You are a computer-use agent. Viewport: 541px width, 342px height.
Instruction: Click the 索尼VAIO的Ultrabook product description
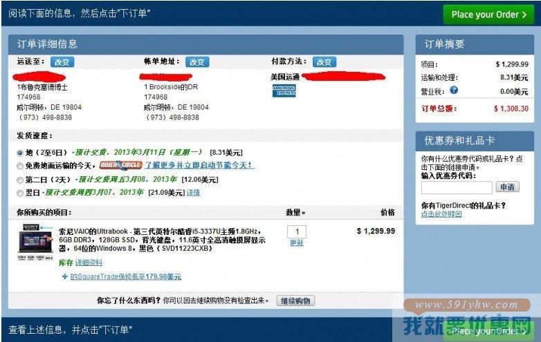point(162,240)
